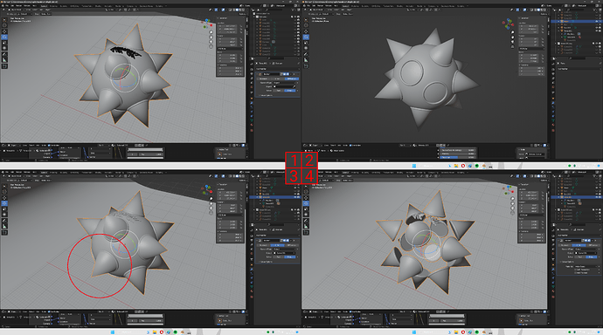Open the Modifiers wrench tab in top-left properties
The height and width of the screenshot is (335, 603).
coord(252,103)
